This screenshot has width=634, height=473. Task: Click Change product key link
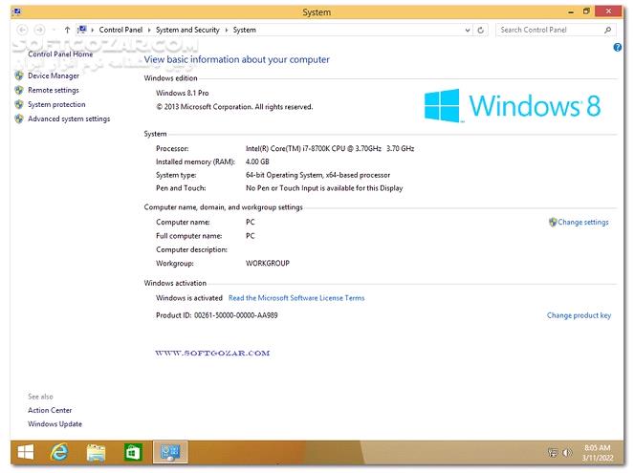[579, 315]
